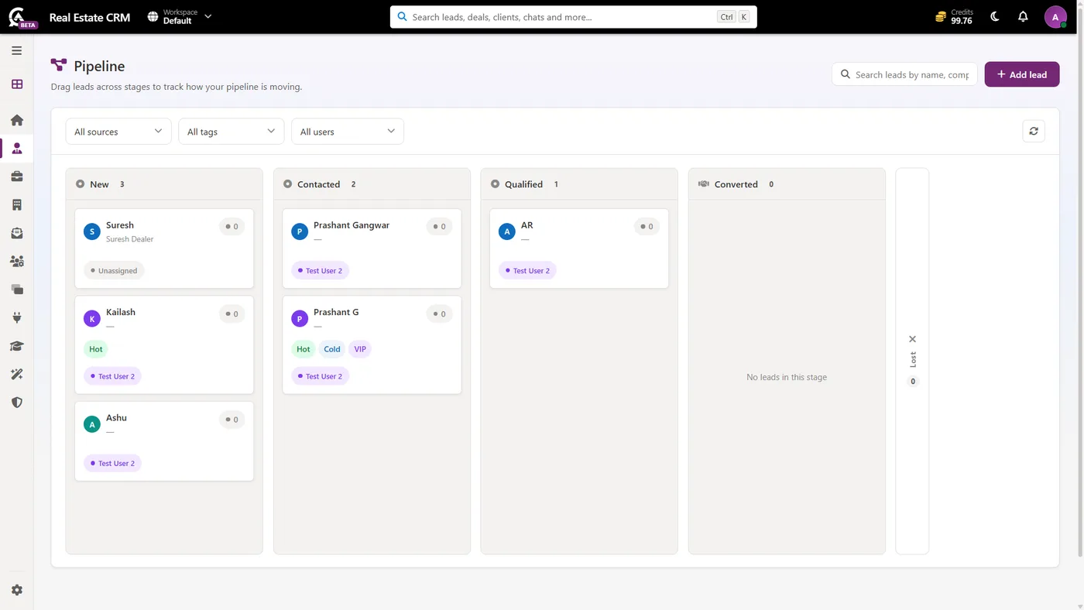Open the hamburger menu in the sidebar

[x=16, y=50]
